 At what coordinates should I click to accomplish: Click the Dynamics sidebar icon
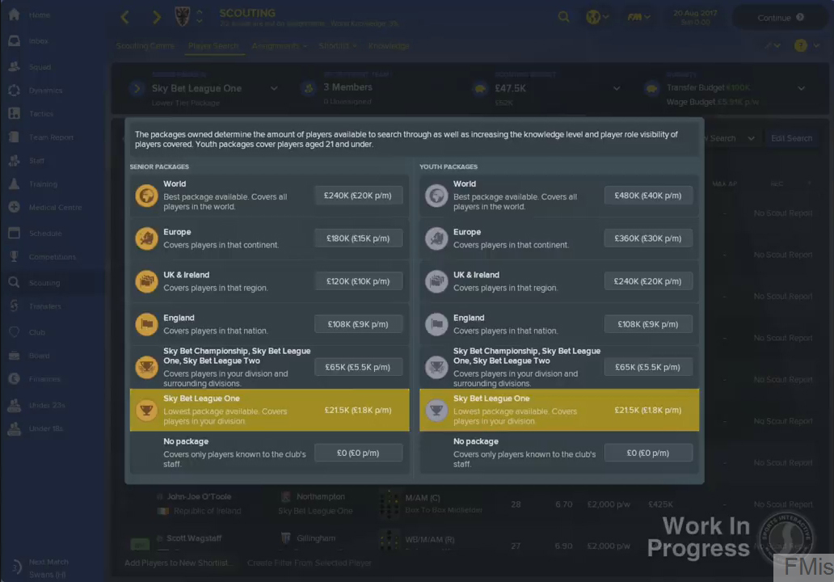pos(15,91)
